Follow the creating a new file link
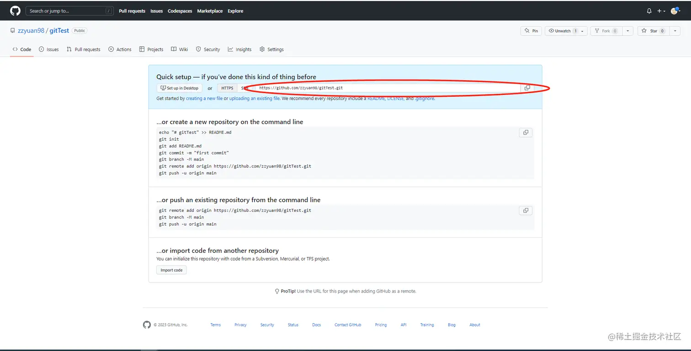Image resolution: width=691 pixels, height=351 pixels. coord(204,99)
